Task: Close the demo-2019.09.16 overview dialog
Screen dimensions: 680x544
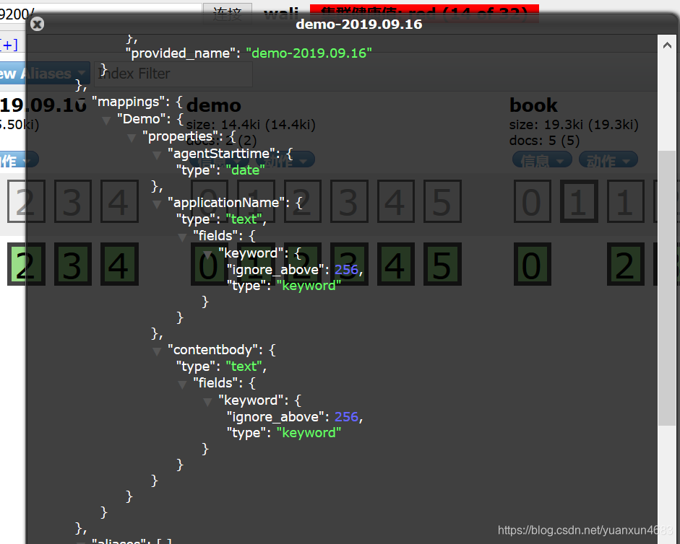Action: point(37,24)
